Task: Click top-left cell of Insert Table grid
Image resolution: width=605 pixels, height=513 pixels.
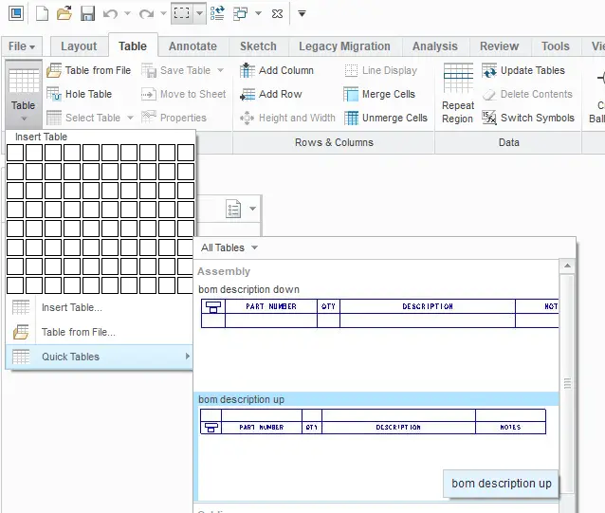Action: (15, 153)
